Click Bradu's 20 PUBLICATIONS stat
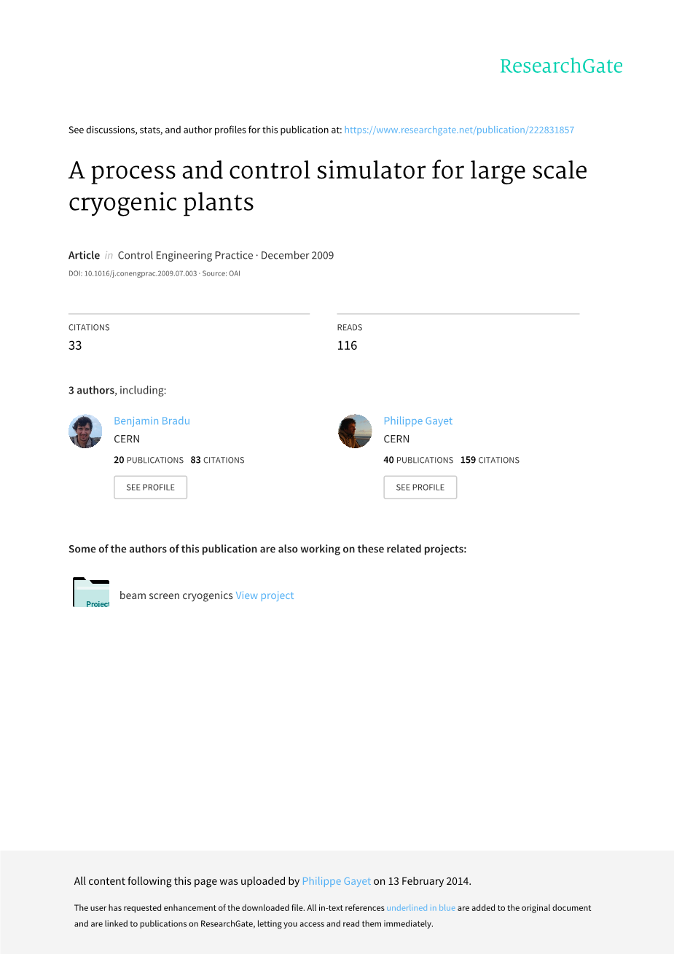Viewport: 674px width, 954px height. tap(149, 460)
